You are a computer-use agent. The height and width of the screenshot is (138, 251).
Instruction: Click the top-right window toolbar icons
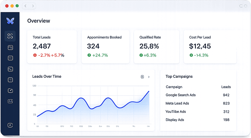243,6
